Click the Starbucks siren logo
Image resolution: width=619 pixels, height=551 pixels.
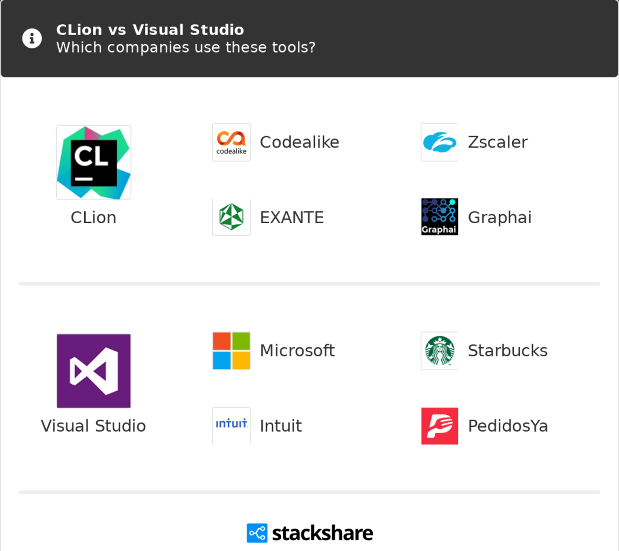tap(439, 351)
